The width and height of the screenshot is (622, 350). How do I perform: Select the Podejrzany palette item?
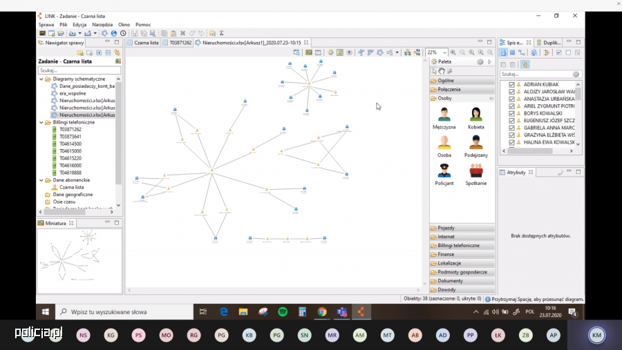[476, 146]
